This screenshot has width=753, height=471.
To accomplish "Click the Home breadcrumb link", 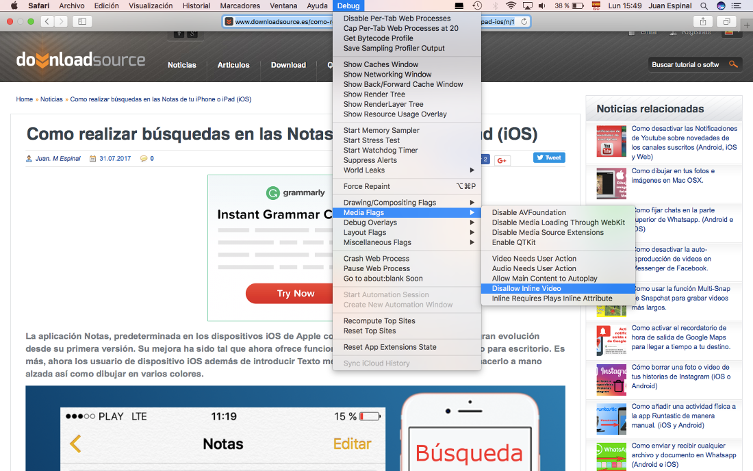I will click(25, 99).
